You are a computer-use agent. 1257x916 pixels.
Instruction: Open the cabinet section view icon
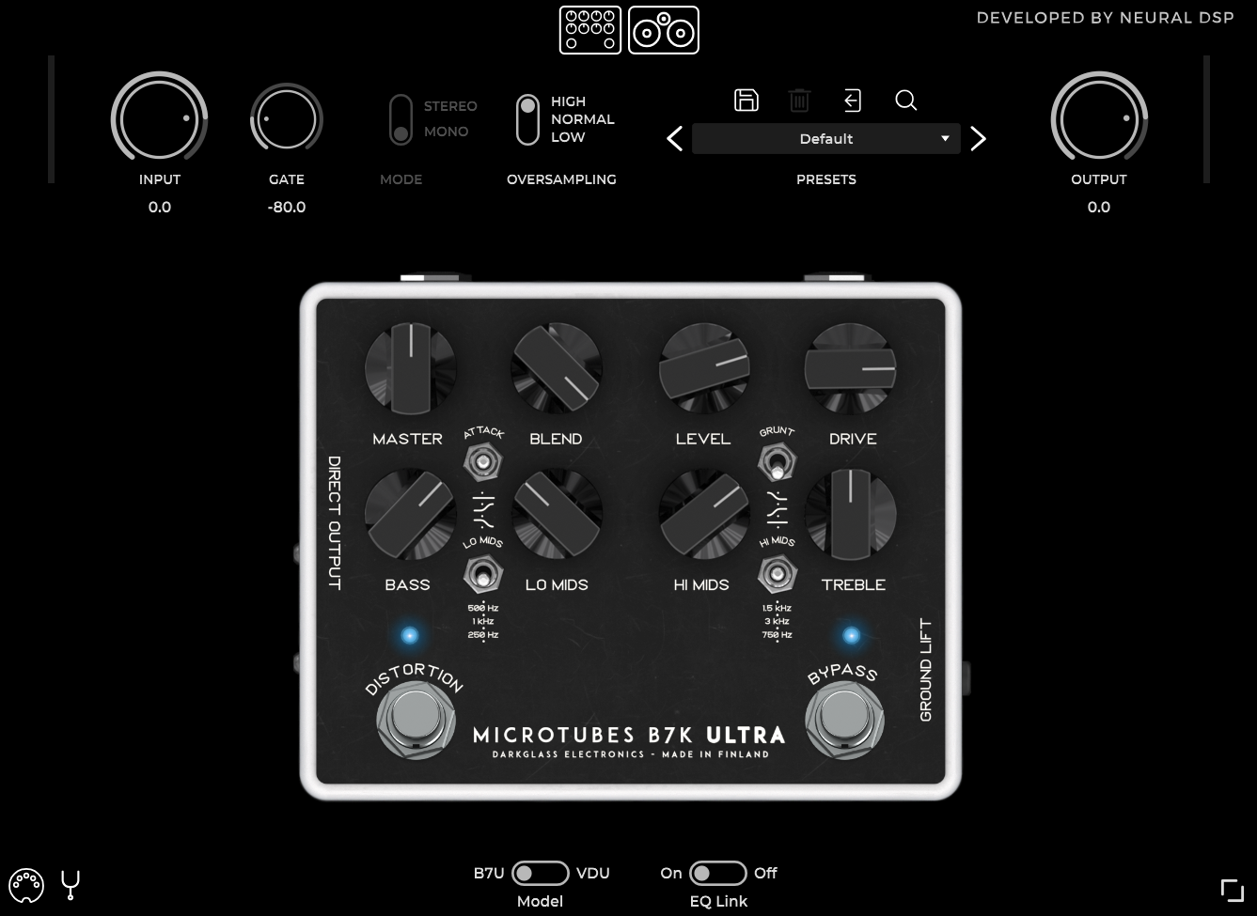[664, 30]
